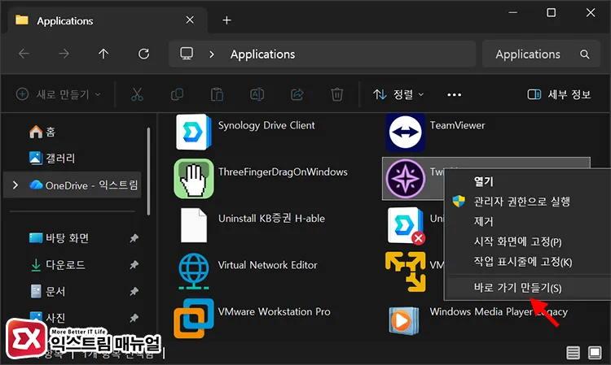Unpin 바탕 화면 using its pin icon
The width and height of the screenshot is (611, 365).
134,238
